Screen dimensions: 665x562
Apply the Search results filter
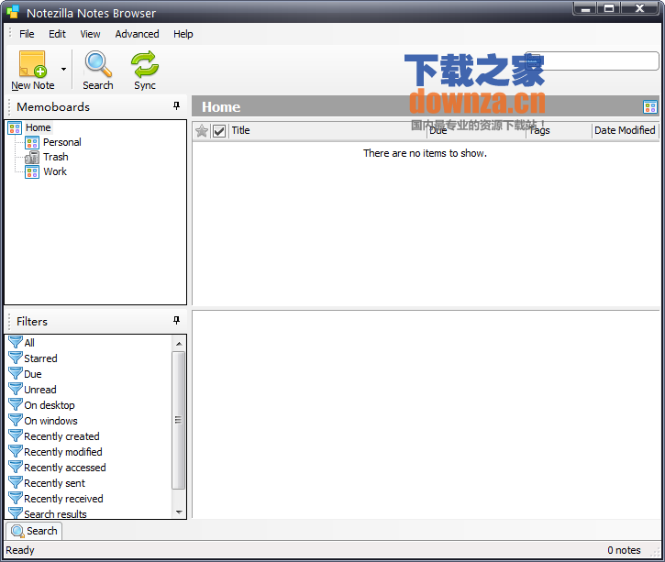[55, 514]
